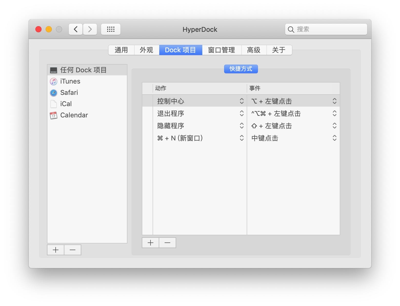Click the iCal blank document icon
Screen dimensions: 400x306
(53, 104)
